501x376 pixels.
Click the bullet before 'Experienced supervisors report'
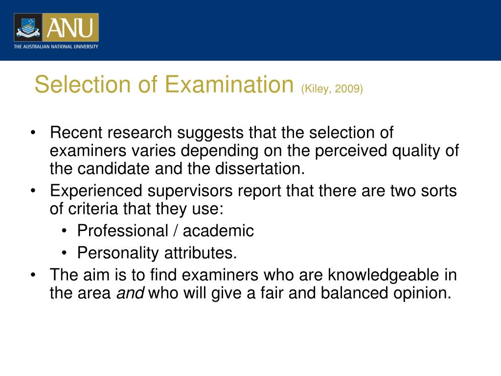33,190
